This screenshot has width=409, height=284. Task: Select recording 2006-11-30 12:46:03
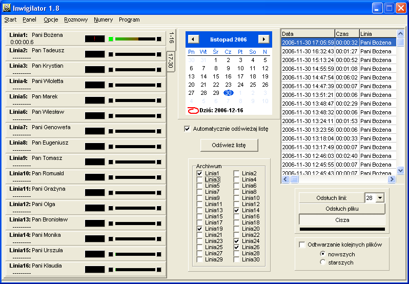click(x=339, y=156)
